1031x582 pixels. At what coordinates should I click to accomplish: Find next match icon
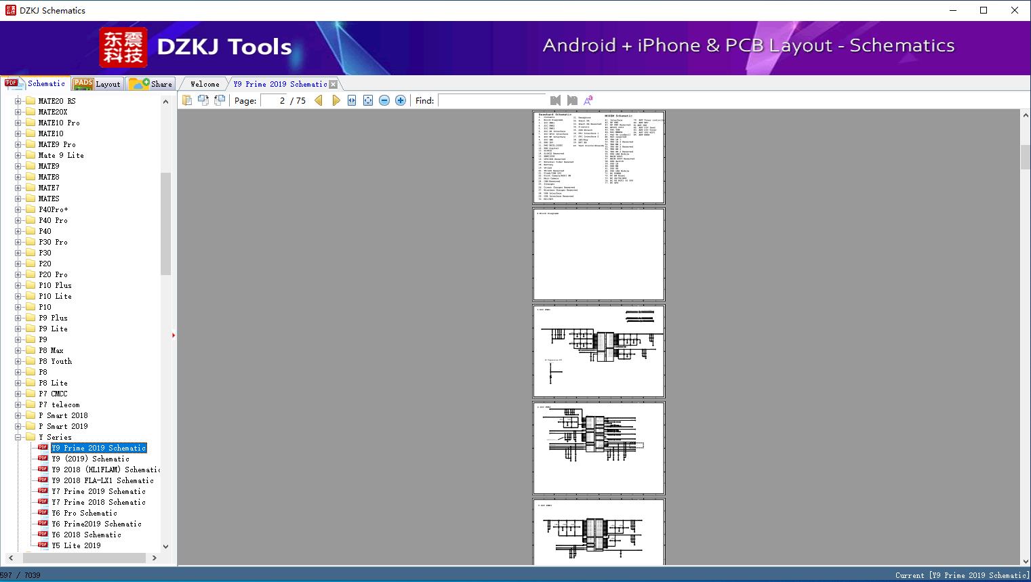click(572, 100)
